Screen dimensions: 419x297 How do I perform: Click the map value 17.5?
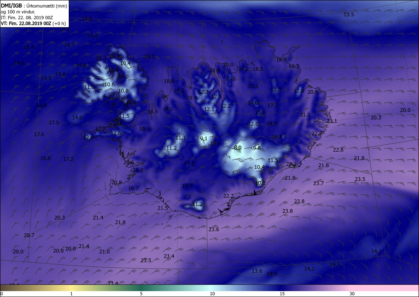[x=54, y=123]
